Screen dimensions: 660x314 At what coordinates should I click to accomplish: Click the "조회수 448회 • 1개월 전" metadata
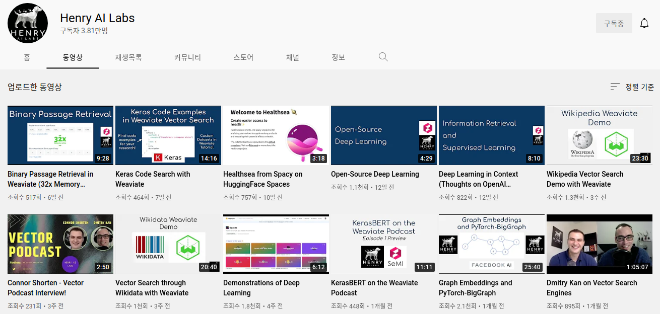tap(362, 306)
